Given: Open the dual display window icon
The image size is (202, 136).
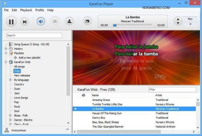Looking at the screenshot, I should pyautogui.click(x=87, y=21).
